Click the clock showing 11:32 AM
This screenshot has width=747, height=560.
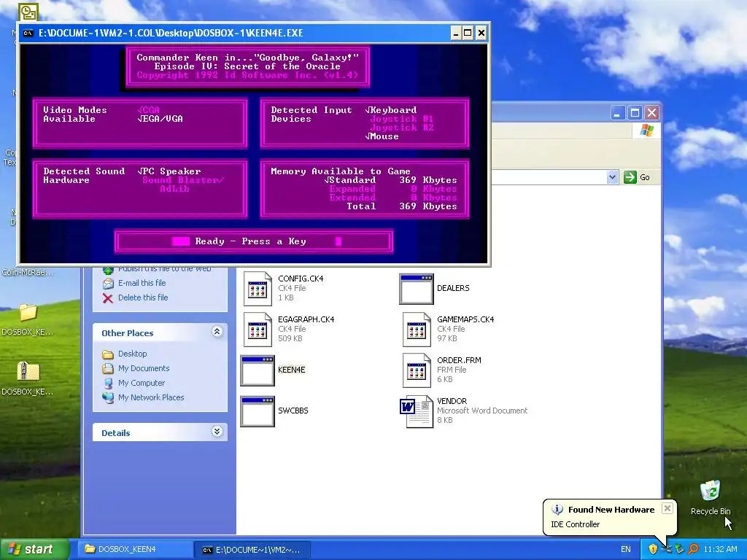pyautogui.click(x=720, y=550)
